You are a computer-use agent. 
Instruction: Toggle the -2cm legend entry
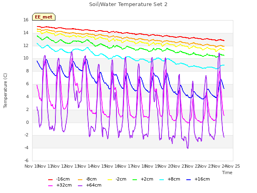117,179
